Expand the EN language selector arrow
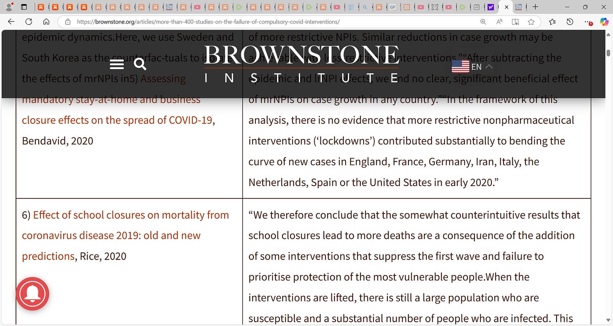This screenshot has width=613, height=326. pyautogui.click(x=489, y=67)
